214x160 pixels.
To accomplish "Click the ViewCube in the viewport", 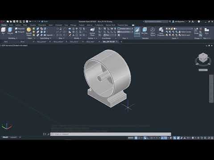I will point(203,58).
